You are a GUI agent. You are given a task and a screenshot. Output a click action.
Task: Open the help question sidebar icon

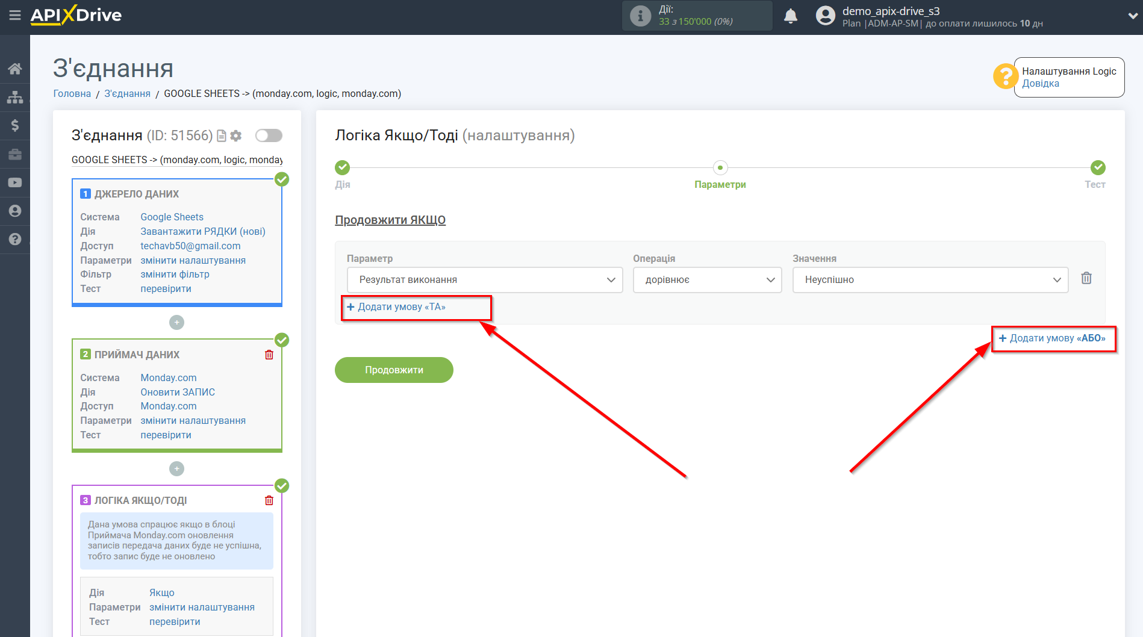15,239
